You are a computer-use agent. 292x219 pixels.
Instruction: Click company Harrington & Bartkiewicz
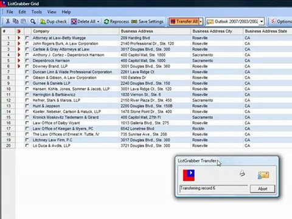click(x=54, y=94)
